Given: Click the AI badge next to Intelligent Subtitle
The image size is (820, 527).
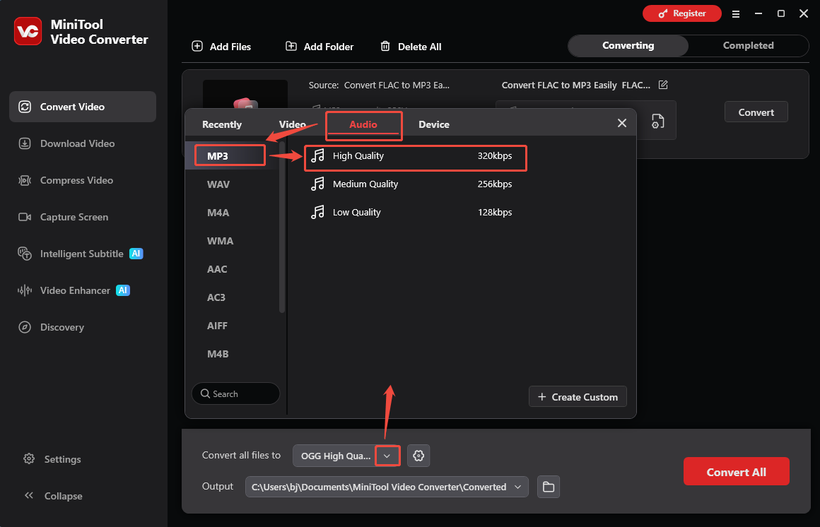Looking at the screenshot, I should click(x=136, y=254).
